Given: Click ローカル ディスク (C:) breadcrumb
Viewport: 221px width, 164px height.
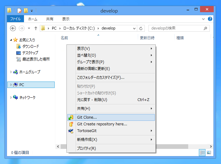Looking at the screenshot, I should tap(79, 28).
